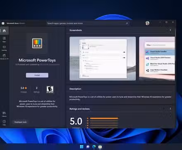182x150 pixels.
Task: Focus the Search apps, games, movies field
Action: 88,23
